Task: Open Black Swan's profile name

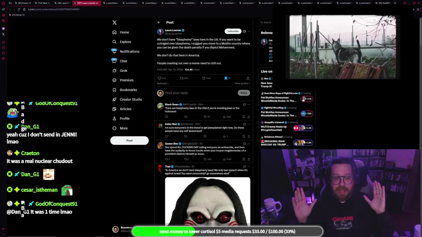Action: coord(172,104)
